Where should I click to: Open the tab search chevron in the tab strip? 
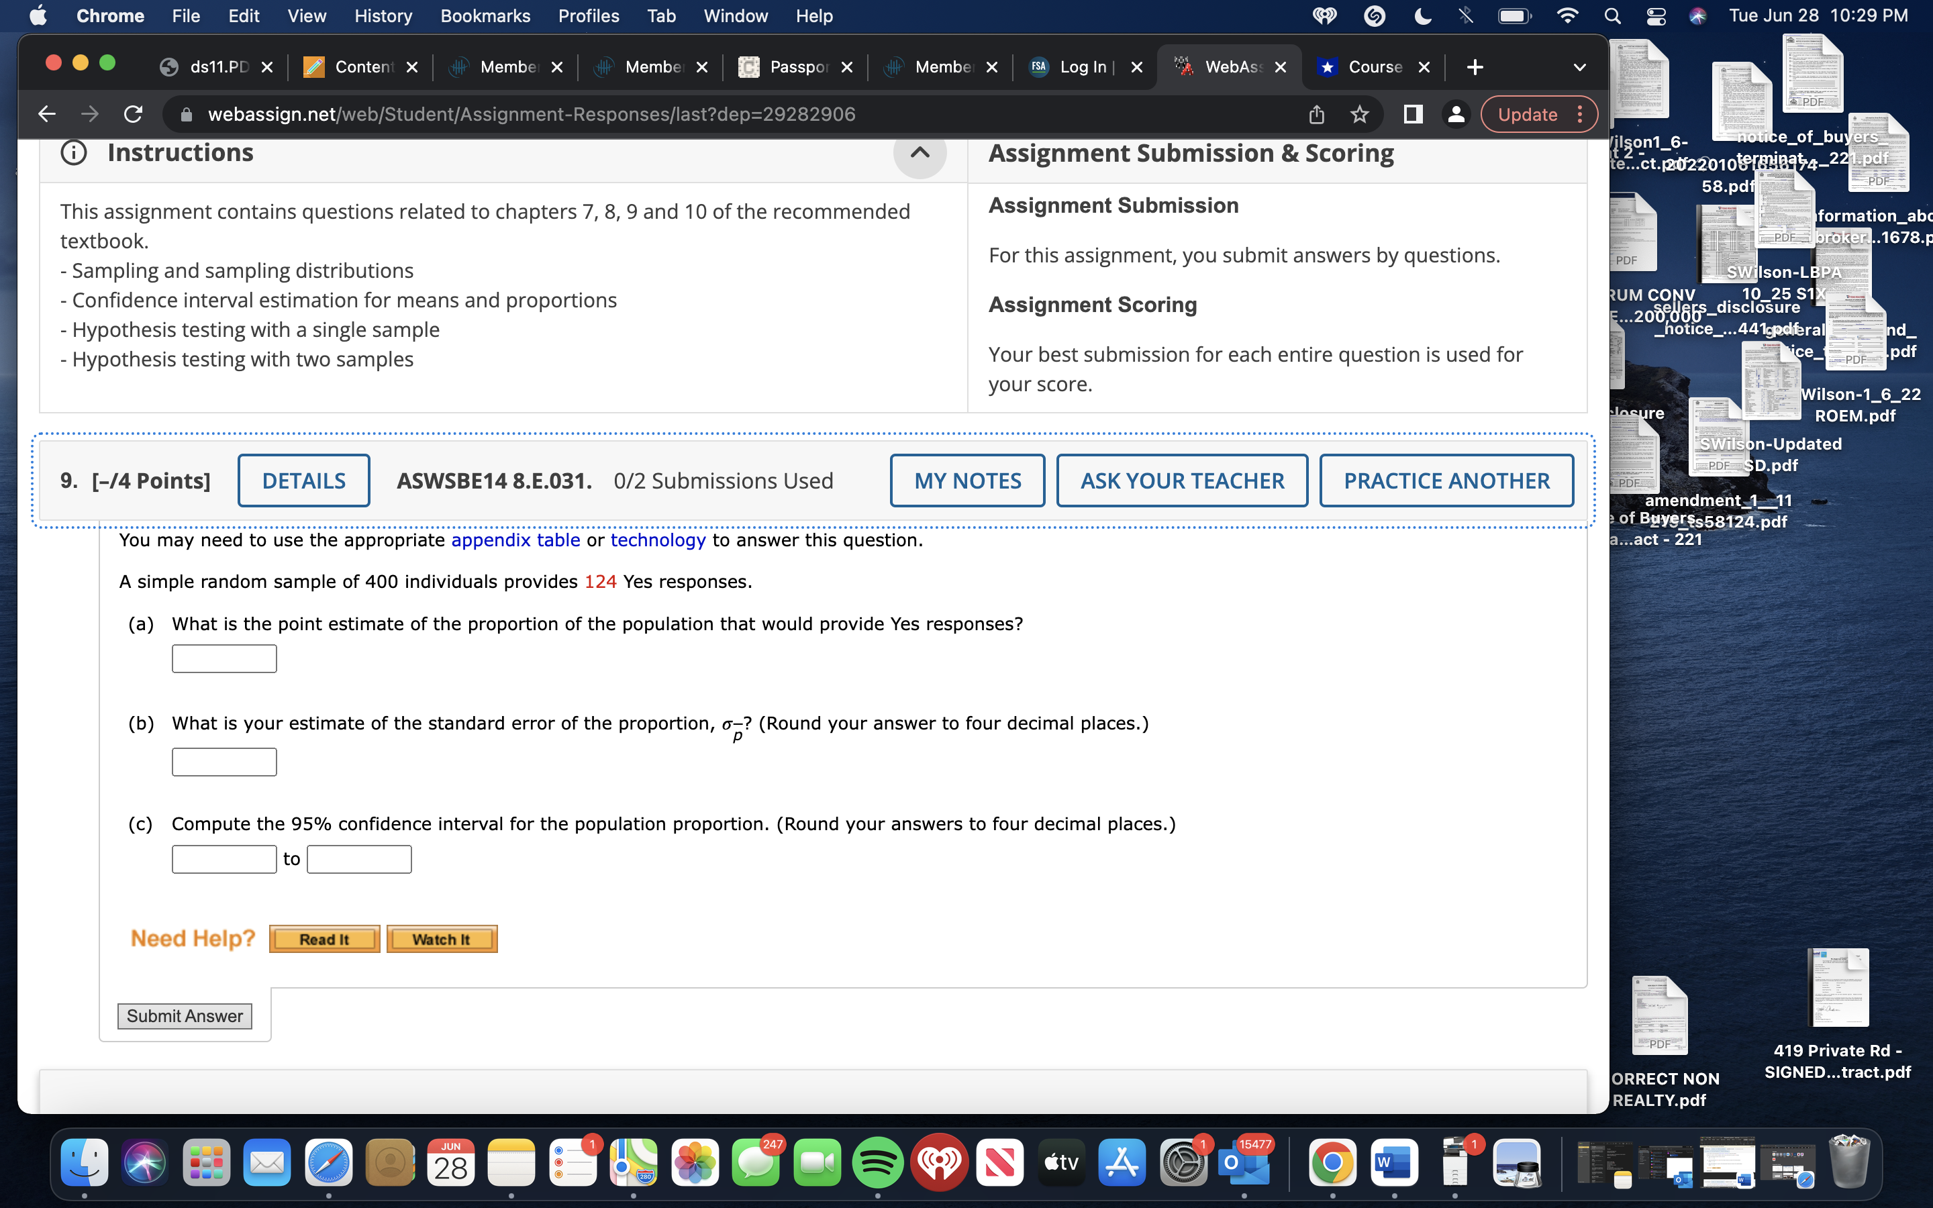pyautogui.click(x=1581, y=67)
